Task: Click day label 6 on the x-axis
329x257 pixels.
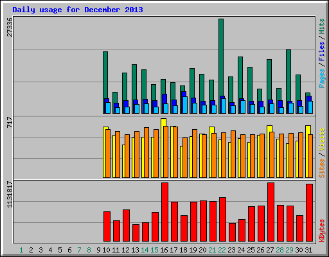Action: pos(69,250)
